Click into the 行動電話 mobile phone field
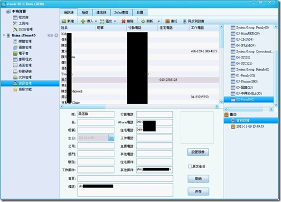This screenshot has height=202, width=281. (x=154, y=114)
